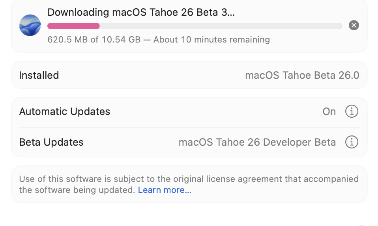
Task: Cancel the macOS Tahoe beta download
Action: coord(354,26)
